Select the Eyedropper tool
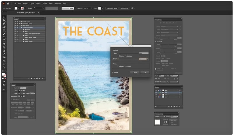Screen dimensions: 234x136 4,54
